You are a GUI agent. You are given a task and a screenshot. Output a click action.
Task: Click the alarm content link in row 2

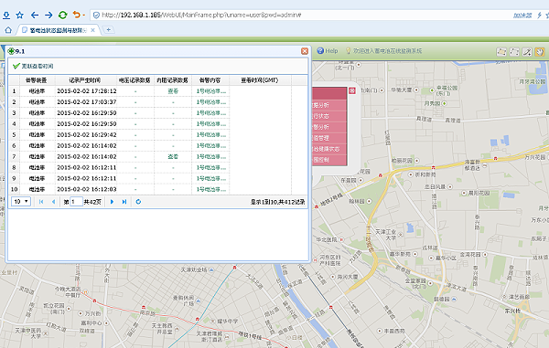[210, 102]
